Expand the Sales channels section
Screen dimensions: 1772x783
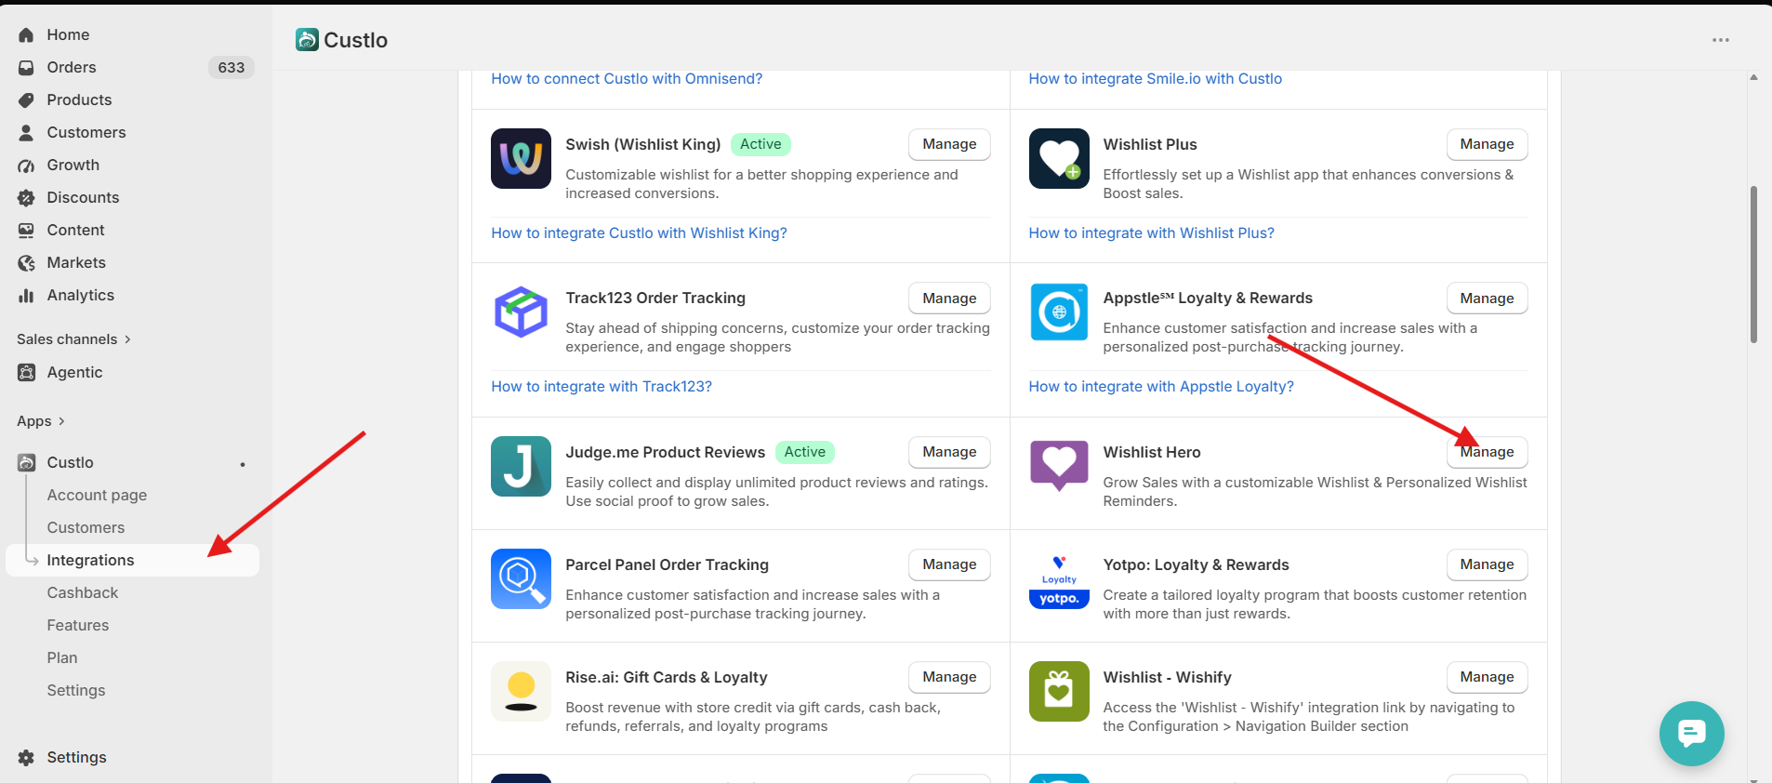(74, 339)
